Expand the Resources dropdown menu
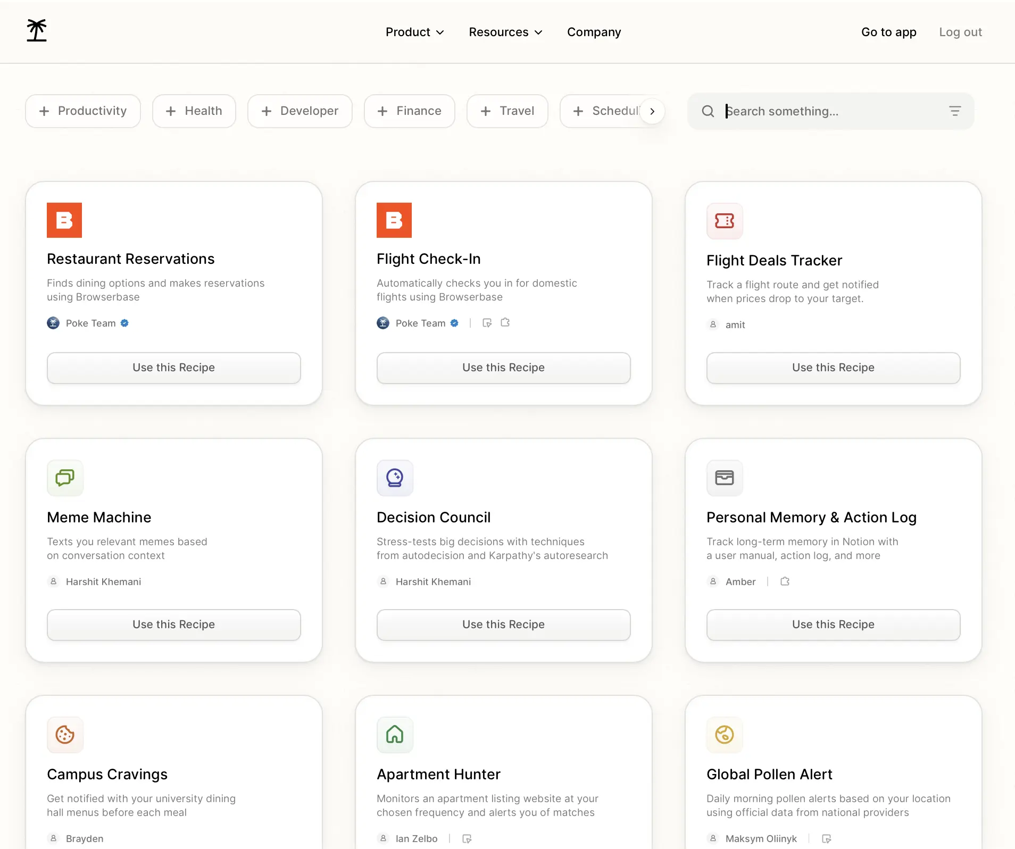Image resolution: width=1015 pixels, height=849 pixels. click(x=506, y=32)
